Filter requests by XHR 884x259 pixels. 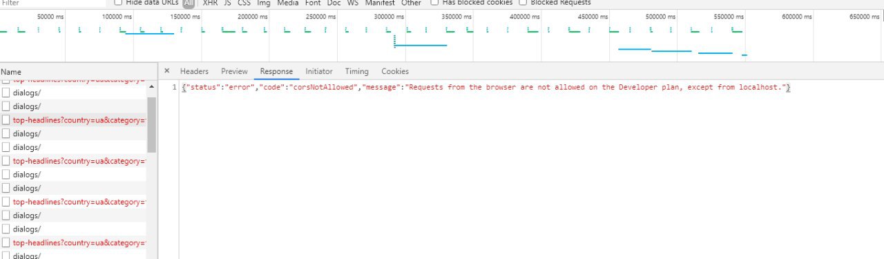[x=210, y=3]
